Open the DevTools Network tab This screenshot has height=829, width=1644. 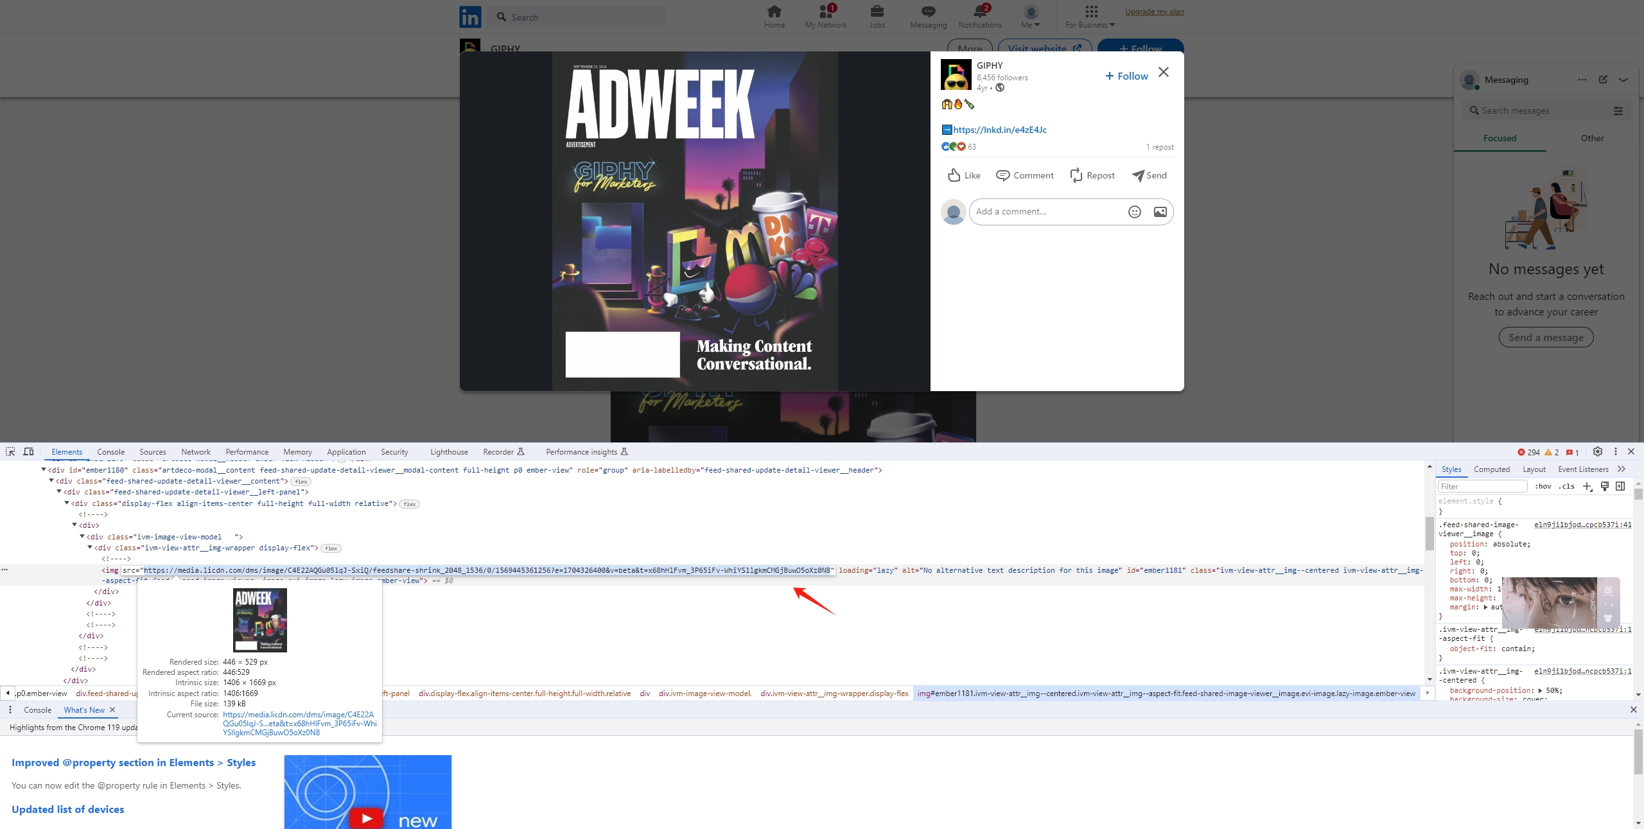pyautogui.click(x=196, y=452)
